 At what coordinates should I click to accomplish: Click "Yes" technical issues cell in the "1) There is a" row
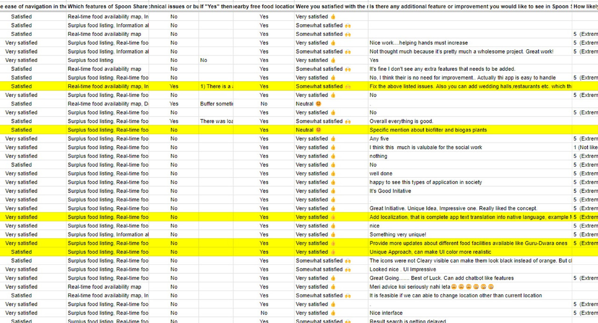click(x=174, y=87)
